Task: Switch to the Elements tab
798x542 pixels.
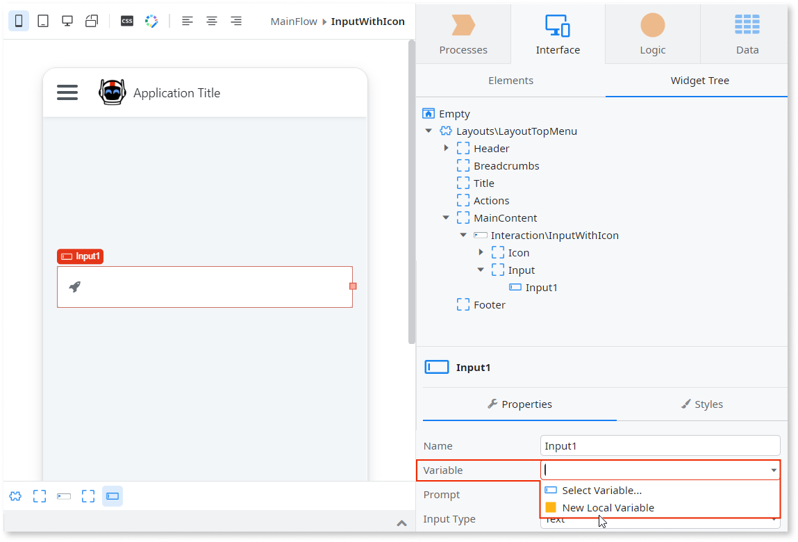Action: pos(510,81)
